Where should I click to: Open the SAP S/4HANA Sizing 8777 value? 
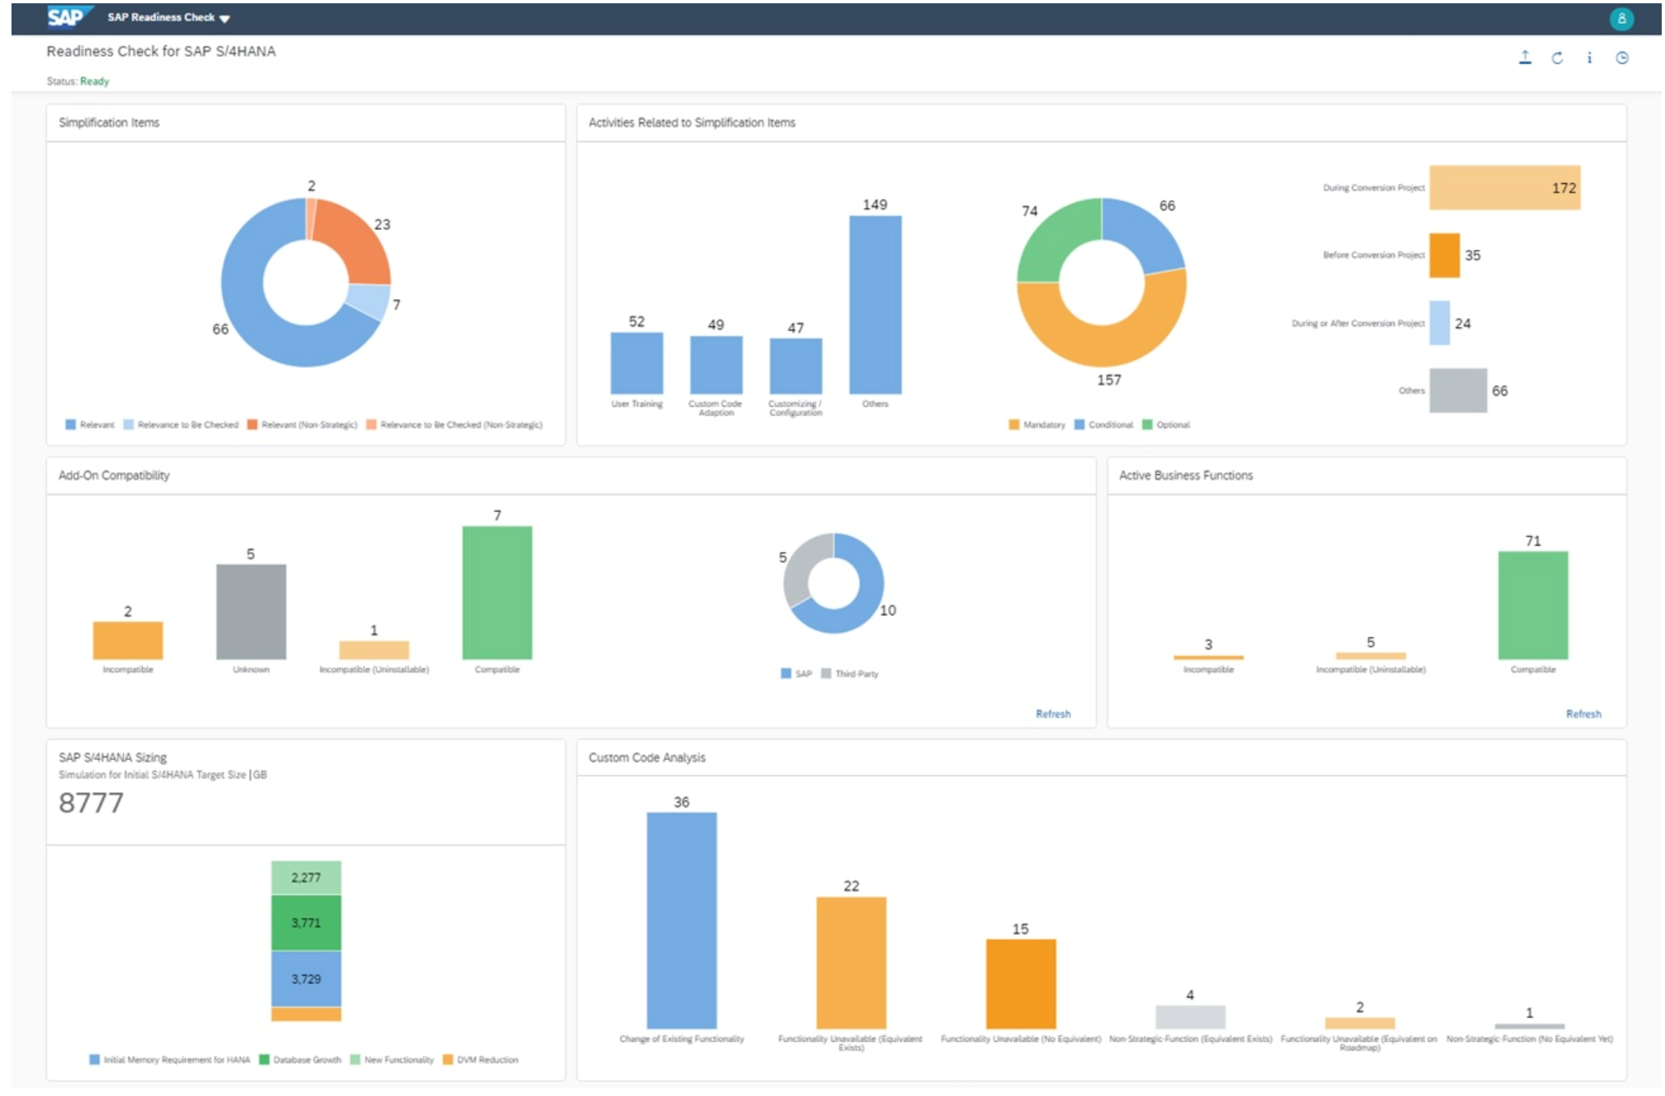coord(91,803)
